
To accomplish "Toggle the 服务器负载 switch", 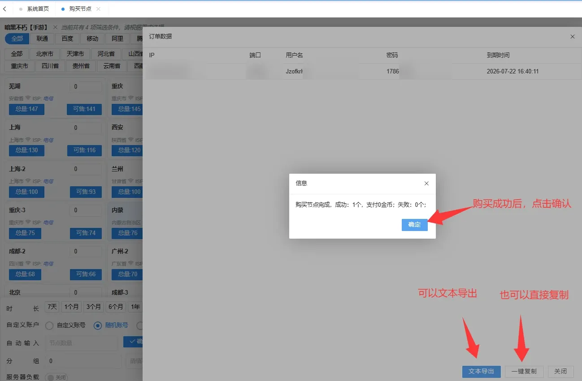I will tap(56, 377).
